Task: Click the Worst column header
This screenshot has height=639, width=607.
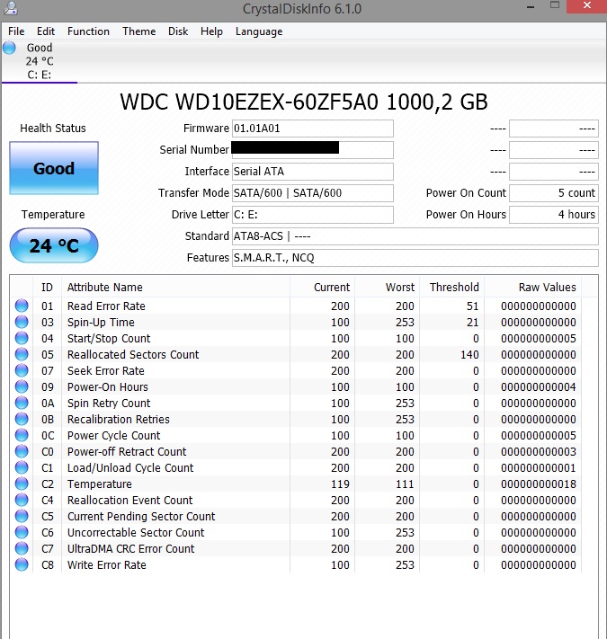Action: pyautogui.click(x=388, y=288)
